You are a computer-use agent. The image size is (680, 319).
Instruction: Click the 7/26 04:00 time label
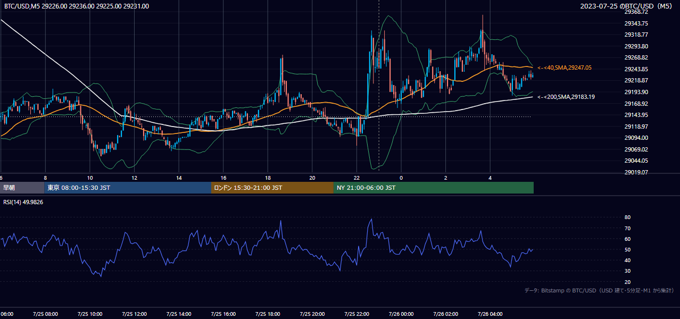pos(490,314)
